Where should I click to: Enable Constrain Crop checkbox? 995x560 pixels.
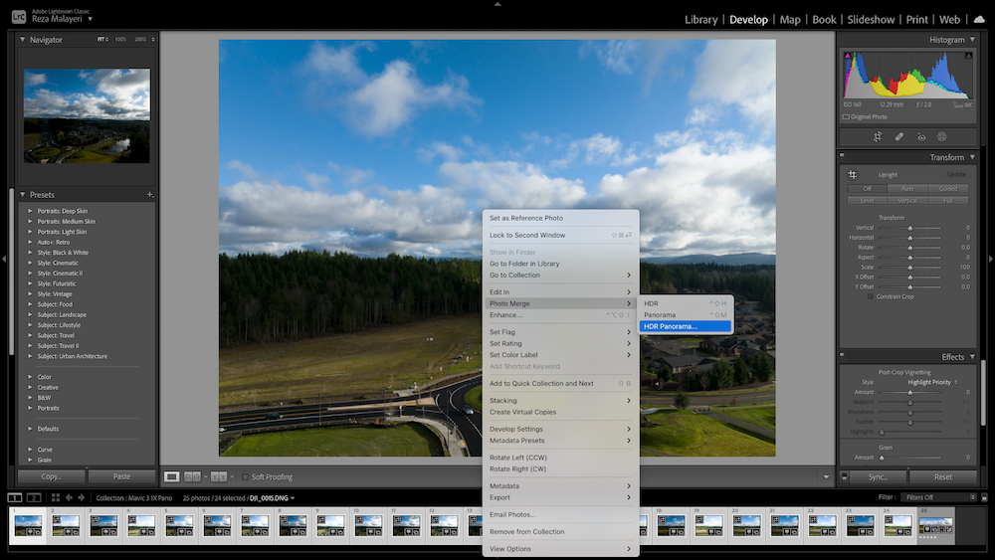(871, 296)
